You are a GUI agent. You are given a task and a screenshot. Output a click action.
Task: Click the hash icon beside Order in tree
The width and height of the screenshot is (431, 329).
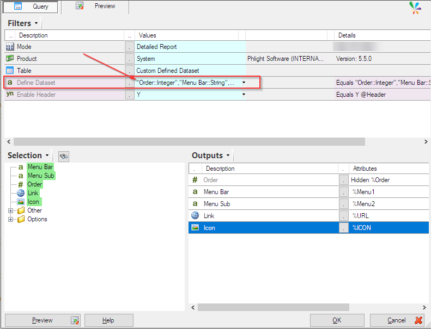(x=21, y=184)
